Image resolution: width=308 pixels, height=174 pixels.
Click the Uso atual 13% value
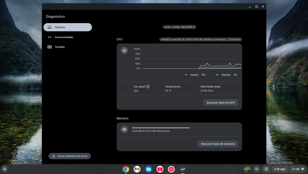pos(136,91)
